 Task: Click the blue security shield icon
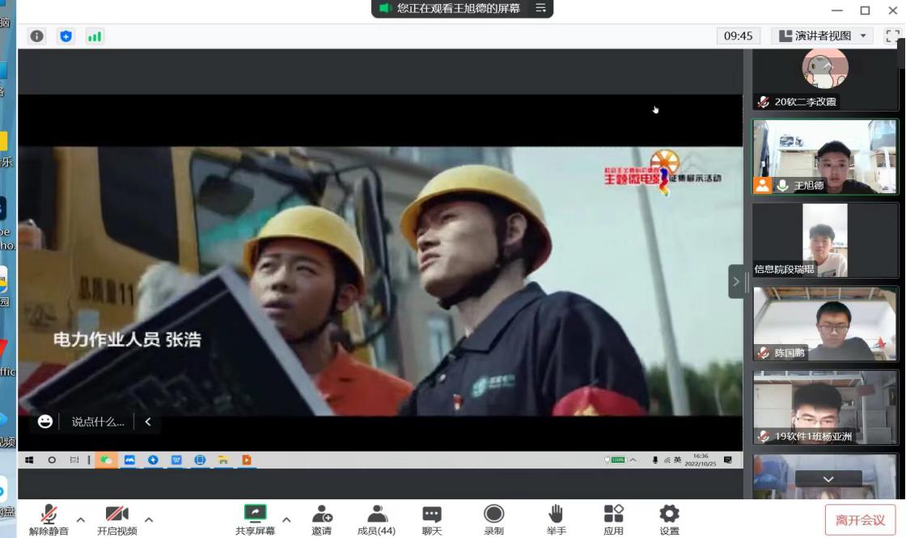[x=66, y=36]
